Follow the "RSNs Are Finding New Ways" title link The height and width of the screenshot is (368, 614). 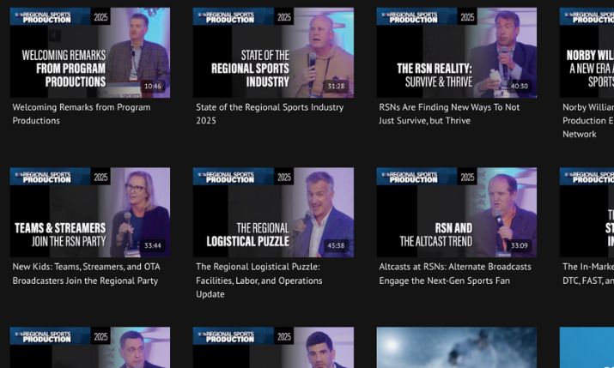[x=449, y=114]
